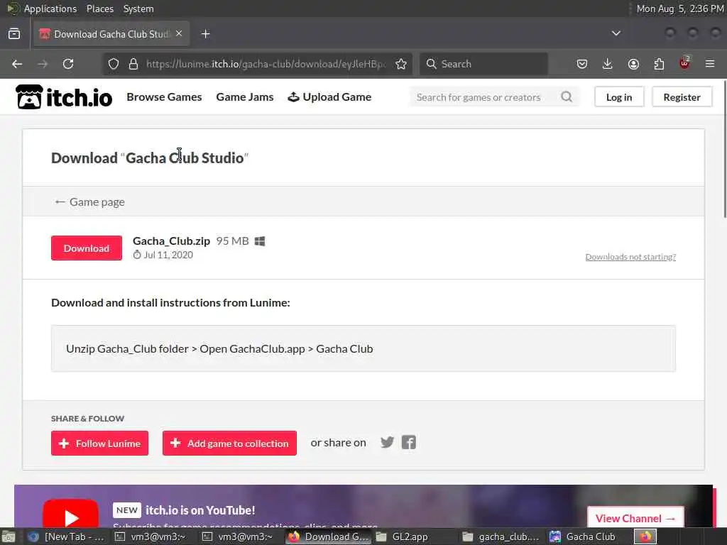Click the padlock site information icon
Viewport: 727px width, 545px height.
[x=133, y=64]
